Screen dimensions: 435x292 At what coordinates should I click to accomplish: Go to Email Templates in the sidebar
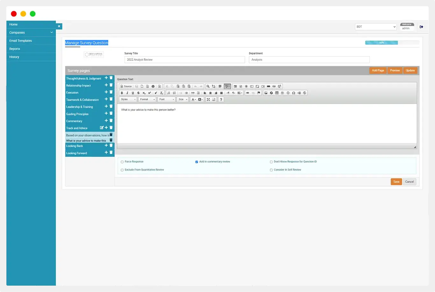tap(20, 40)
